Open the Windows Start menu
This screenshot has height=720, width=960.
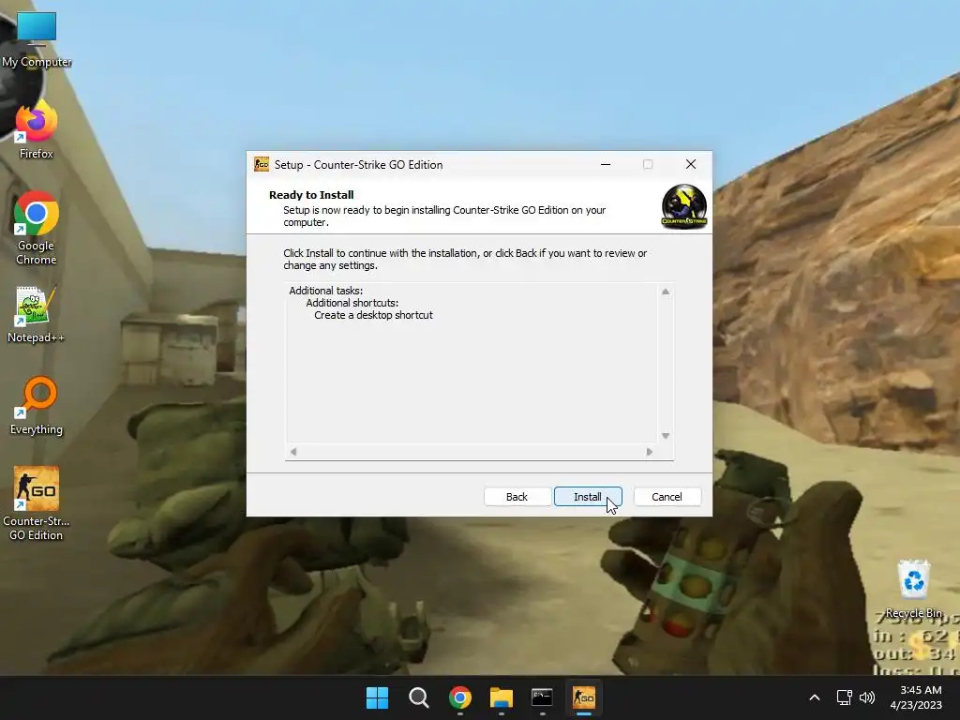(377, 697)
